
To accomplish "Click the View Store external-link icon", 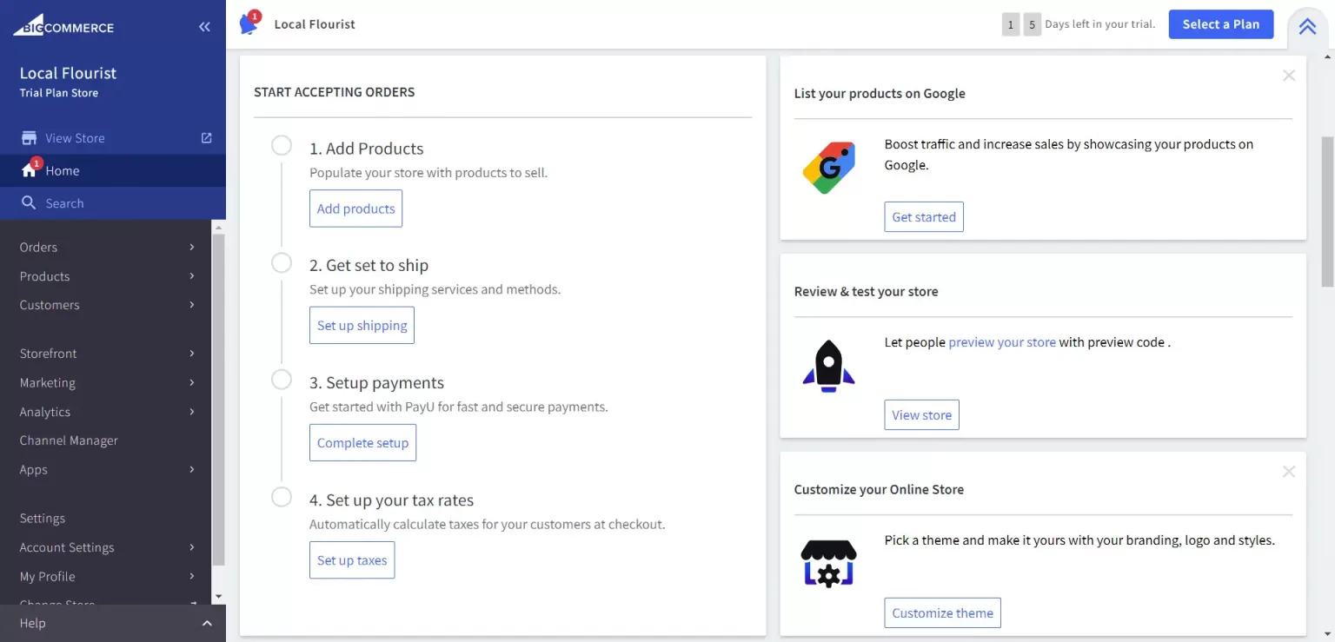I will pyautogui.click(x=206, y=137).
